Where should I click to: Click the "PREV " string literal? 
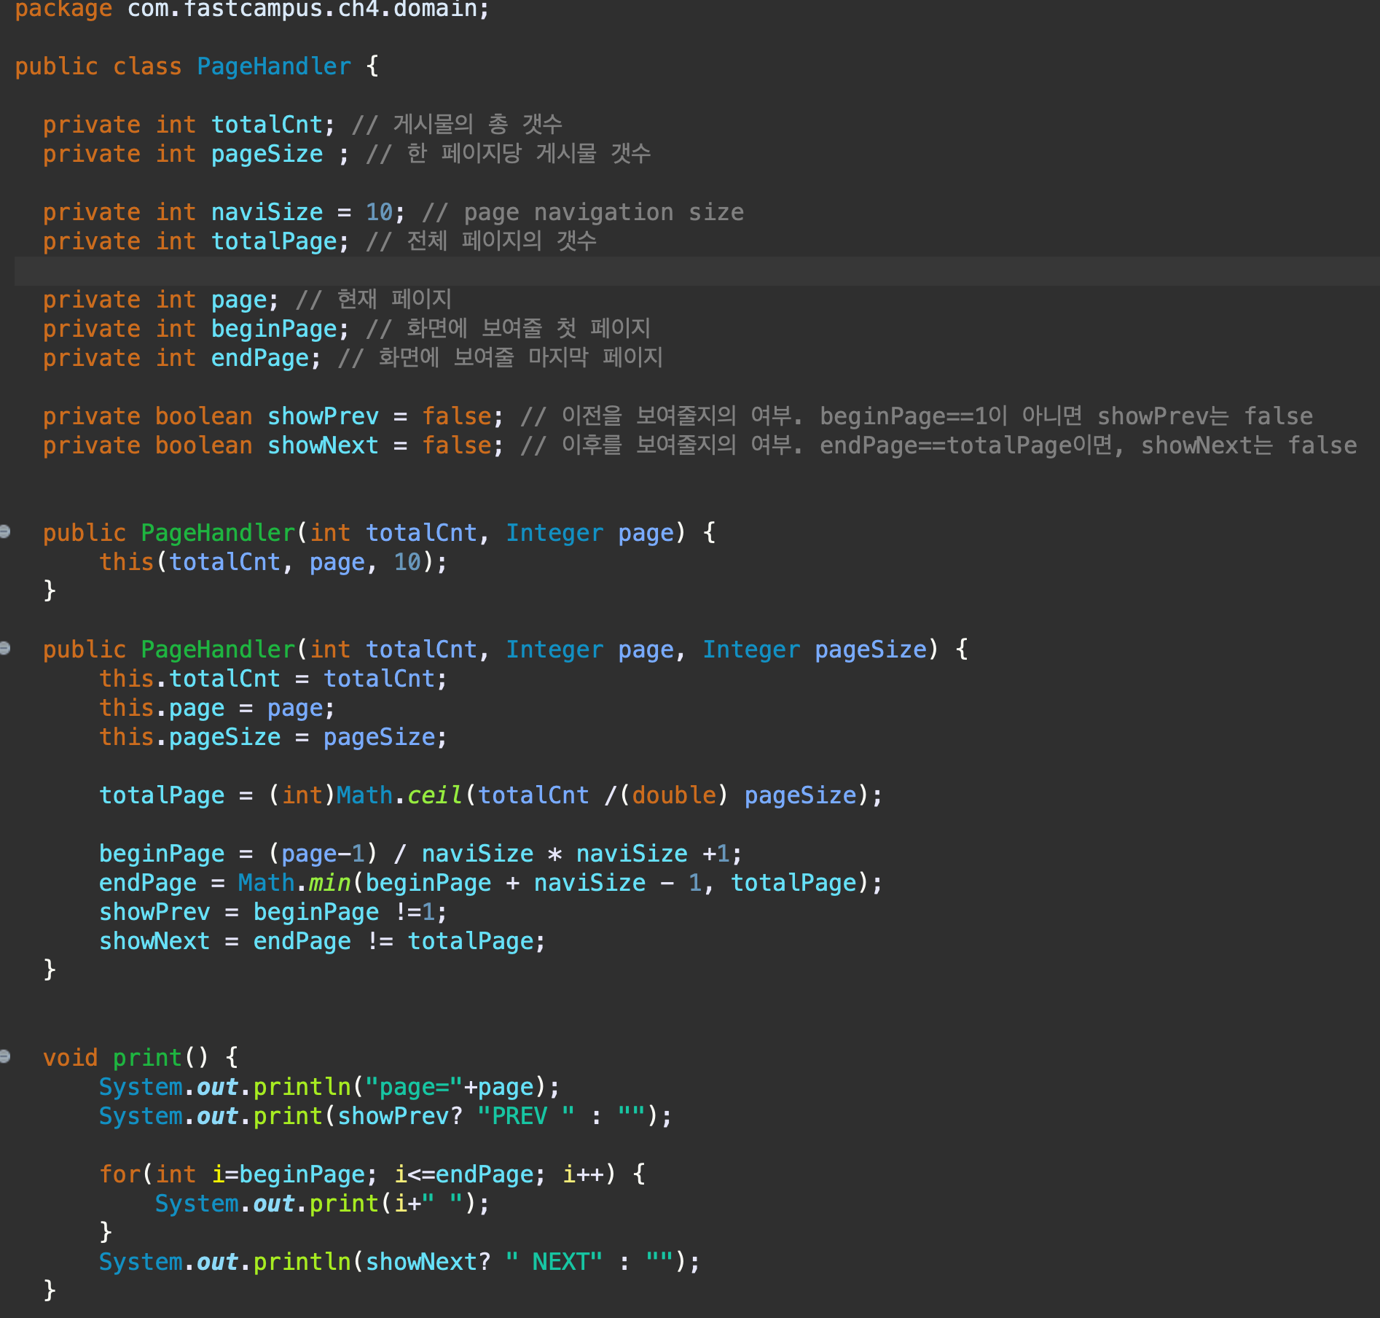coord(526,1116)
